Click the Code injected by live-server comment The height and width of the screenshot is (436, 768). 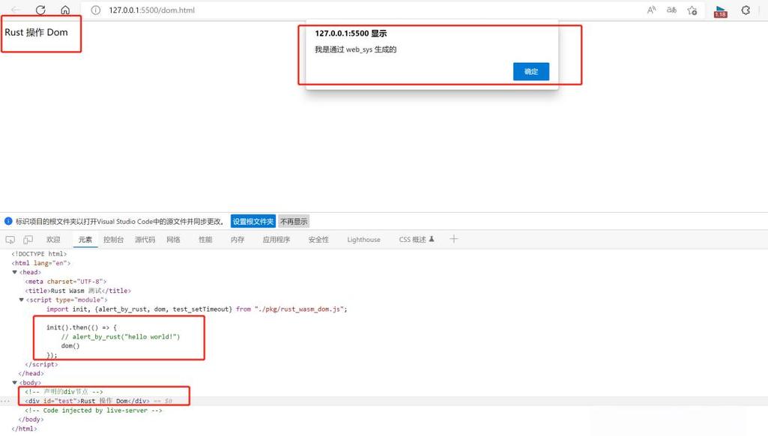point(94,410)
